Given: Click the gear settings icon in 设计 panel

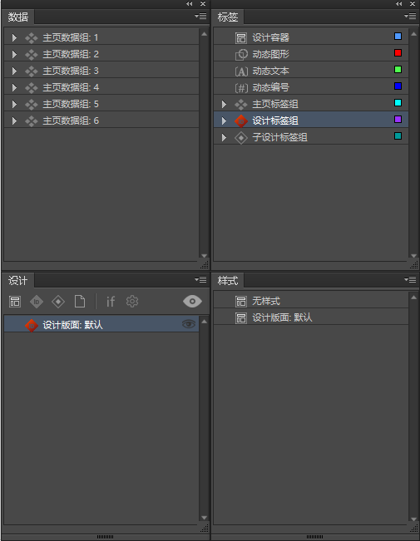Looking at the screenshot, I should pyautogui.click(x=132, y=302).
